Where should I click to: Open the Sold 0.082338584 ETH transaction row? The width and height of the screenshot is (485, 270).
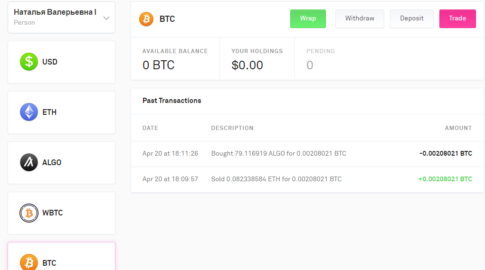[307, 179]
